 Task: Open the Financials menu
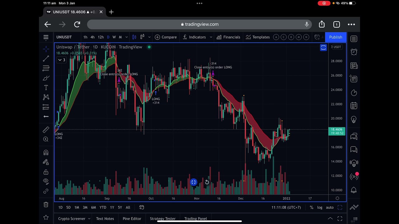point(228,37)
